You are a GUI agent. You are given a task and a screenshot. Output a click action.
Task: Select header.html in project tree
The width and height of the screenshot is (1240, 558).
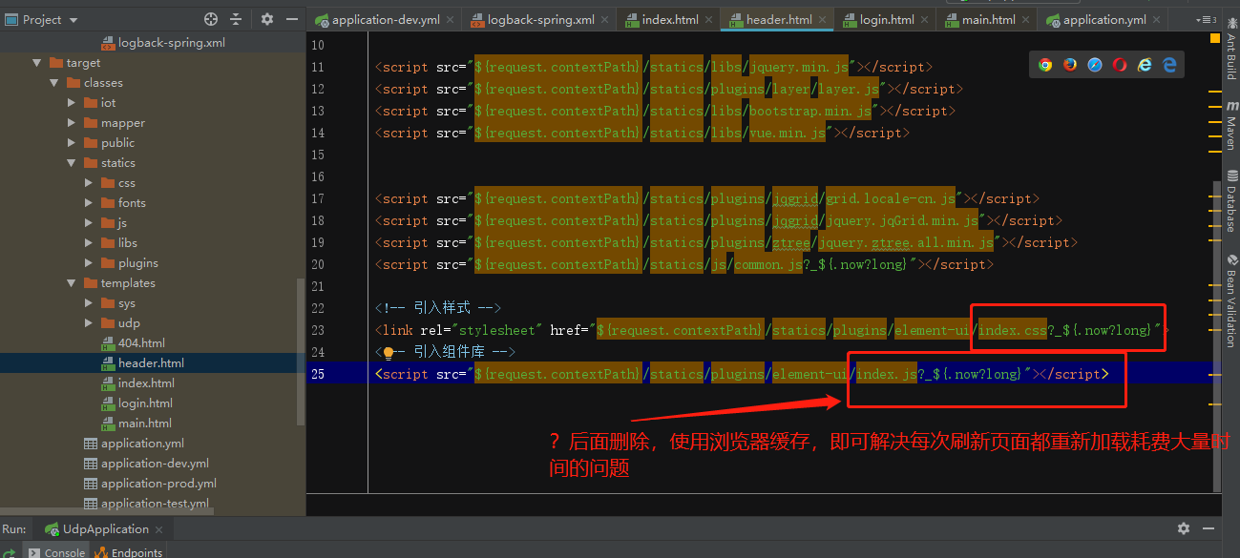(x=151, y=363)
